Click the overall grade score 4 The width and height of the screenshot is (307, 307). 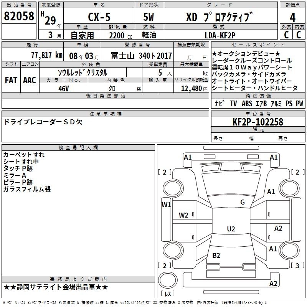click(292, 17)
